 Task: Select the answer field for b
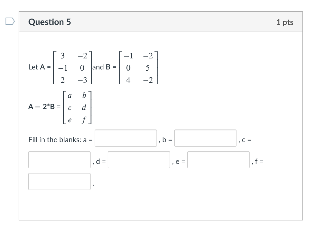pos(205,138)
